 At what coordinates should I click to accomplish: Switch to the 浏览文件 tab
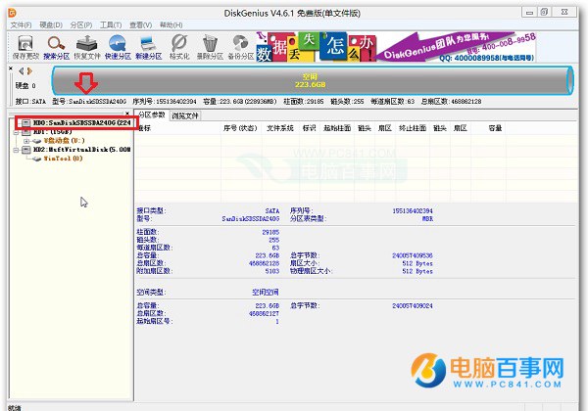pyautogui.click(x=185, y=115)
